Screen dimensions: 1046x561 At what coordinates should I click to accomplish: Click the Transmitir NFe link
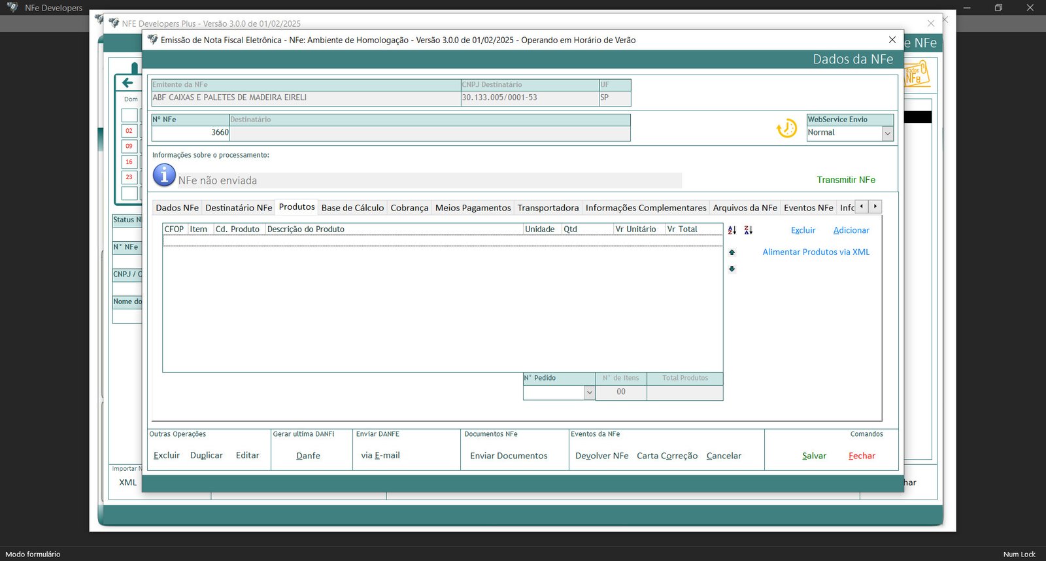845,180
